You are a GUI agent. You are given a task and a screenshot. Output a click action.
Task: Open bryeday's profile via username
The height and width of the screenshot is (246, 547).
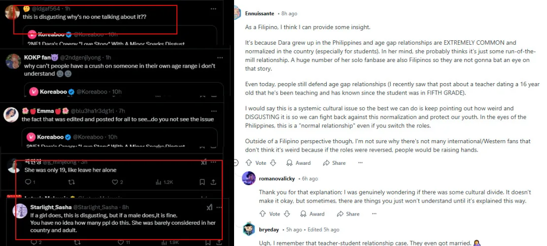(269, 229)
